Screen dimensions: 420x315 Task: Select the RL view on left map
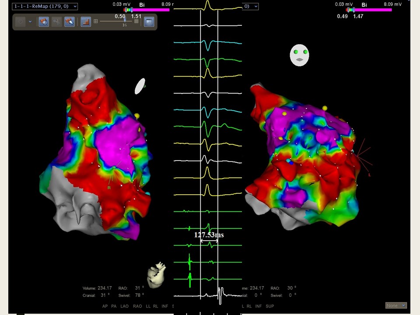[x=156, y=306]
